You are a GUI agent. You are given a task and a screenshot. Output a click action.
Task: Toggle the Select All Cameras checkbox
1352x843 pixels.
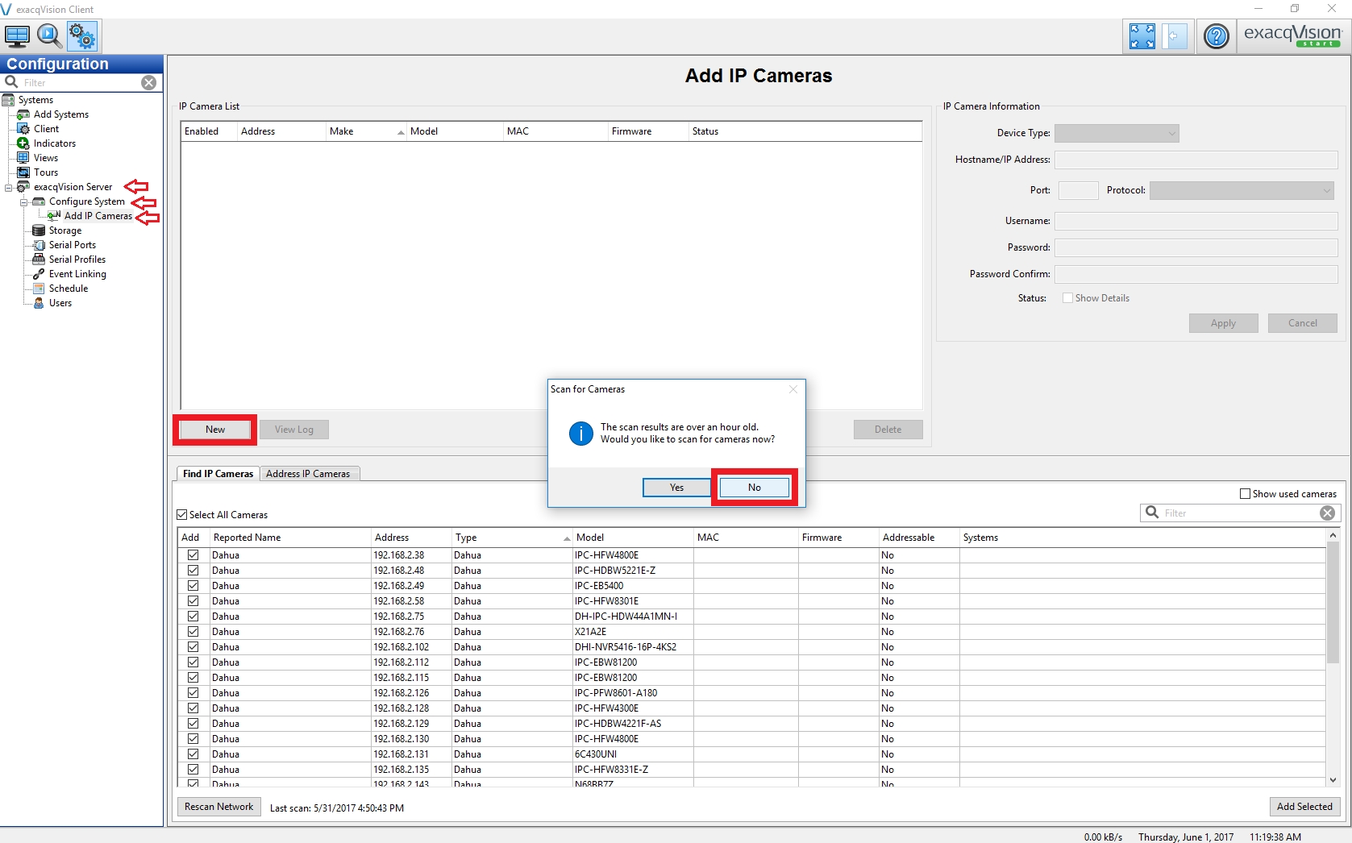[x=182, y=515]
